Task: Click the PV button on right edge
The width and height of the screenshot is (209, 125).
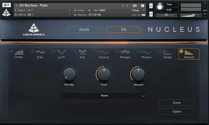Action: [205, 14]
